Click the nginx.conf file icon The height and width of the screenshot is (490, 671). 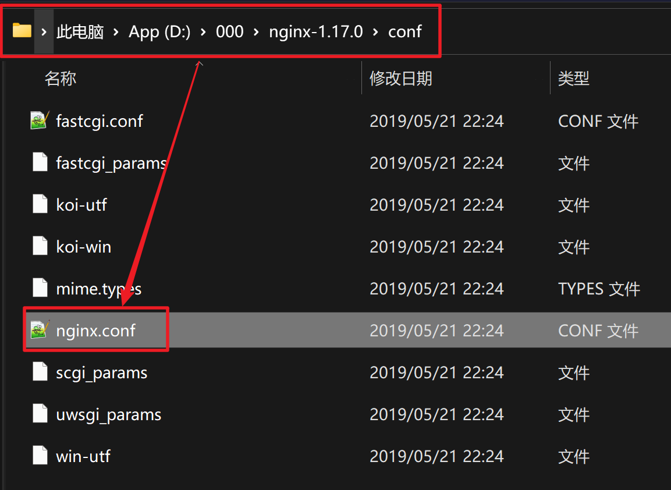click(40, 330)
